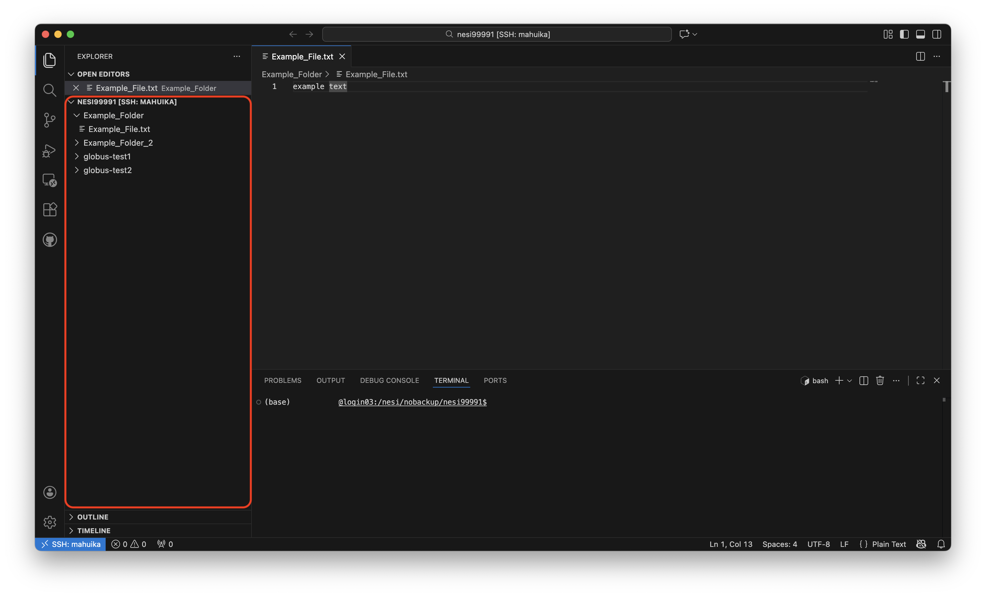This screenshot has height=597, width=986.
Task: Switch to the PROBLEMS tab
Action: (283, 380)
